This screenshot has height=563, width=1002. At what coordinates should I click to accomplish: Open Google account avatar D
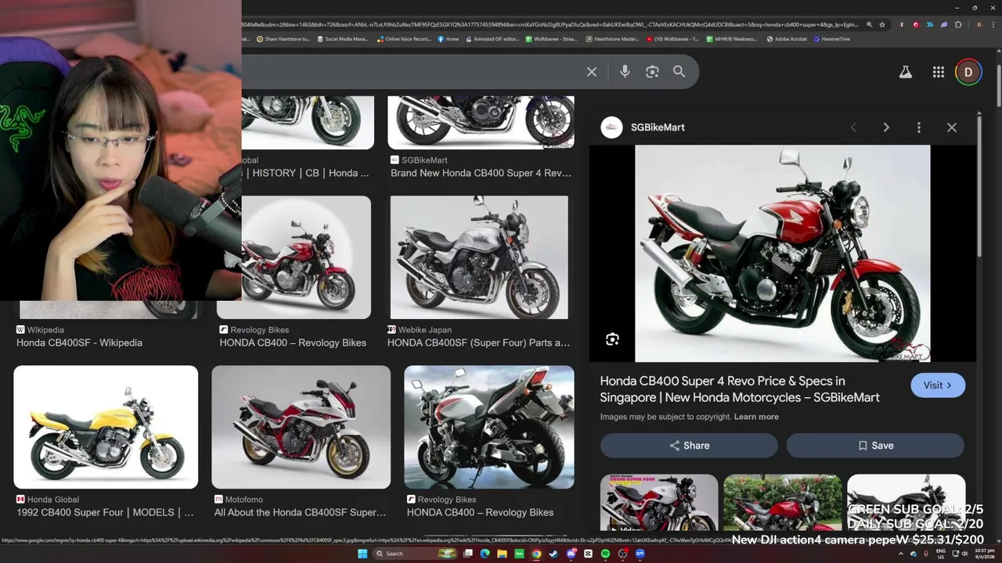(x=968, y=72)
